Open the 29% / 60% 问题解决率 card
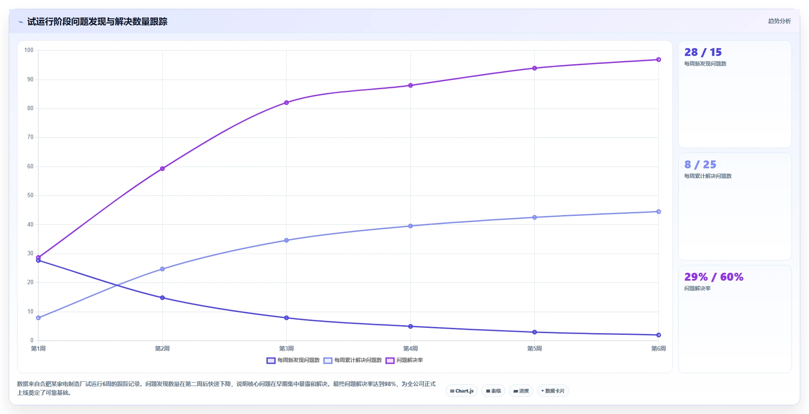 pos(735,319)
